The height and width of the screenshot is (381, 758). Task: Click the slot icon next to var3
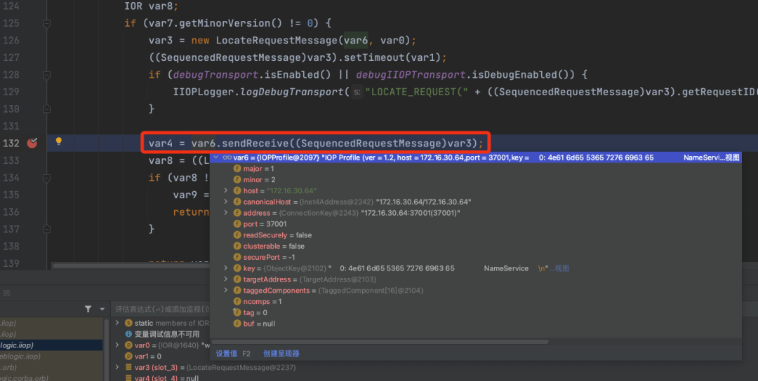(128, 367)
